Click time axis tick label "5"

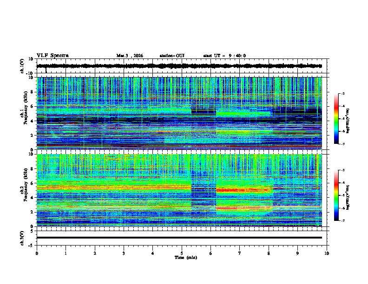point(182,253)
